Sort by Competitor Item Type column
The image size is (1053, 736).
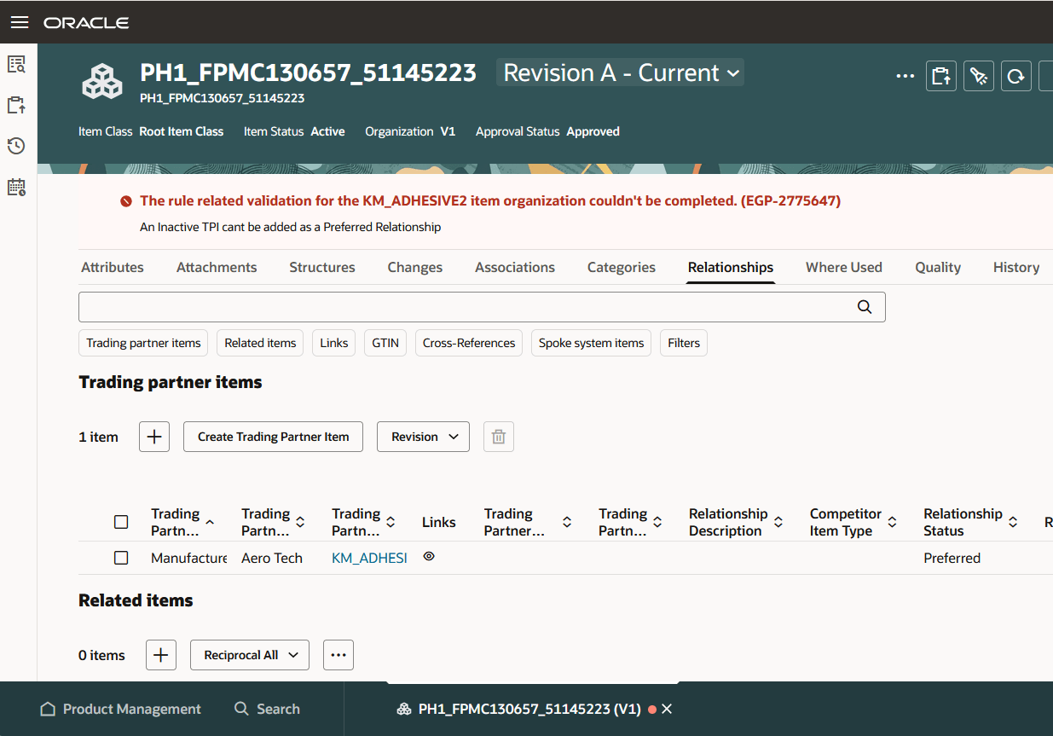pos(893,522)
